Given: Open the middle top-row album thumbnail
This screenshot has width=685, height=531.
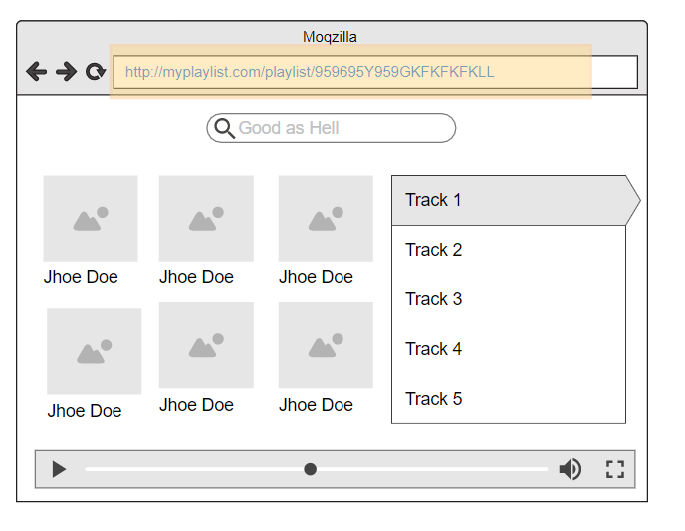Looking at the screenshot, I should (206, 218).
